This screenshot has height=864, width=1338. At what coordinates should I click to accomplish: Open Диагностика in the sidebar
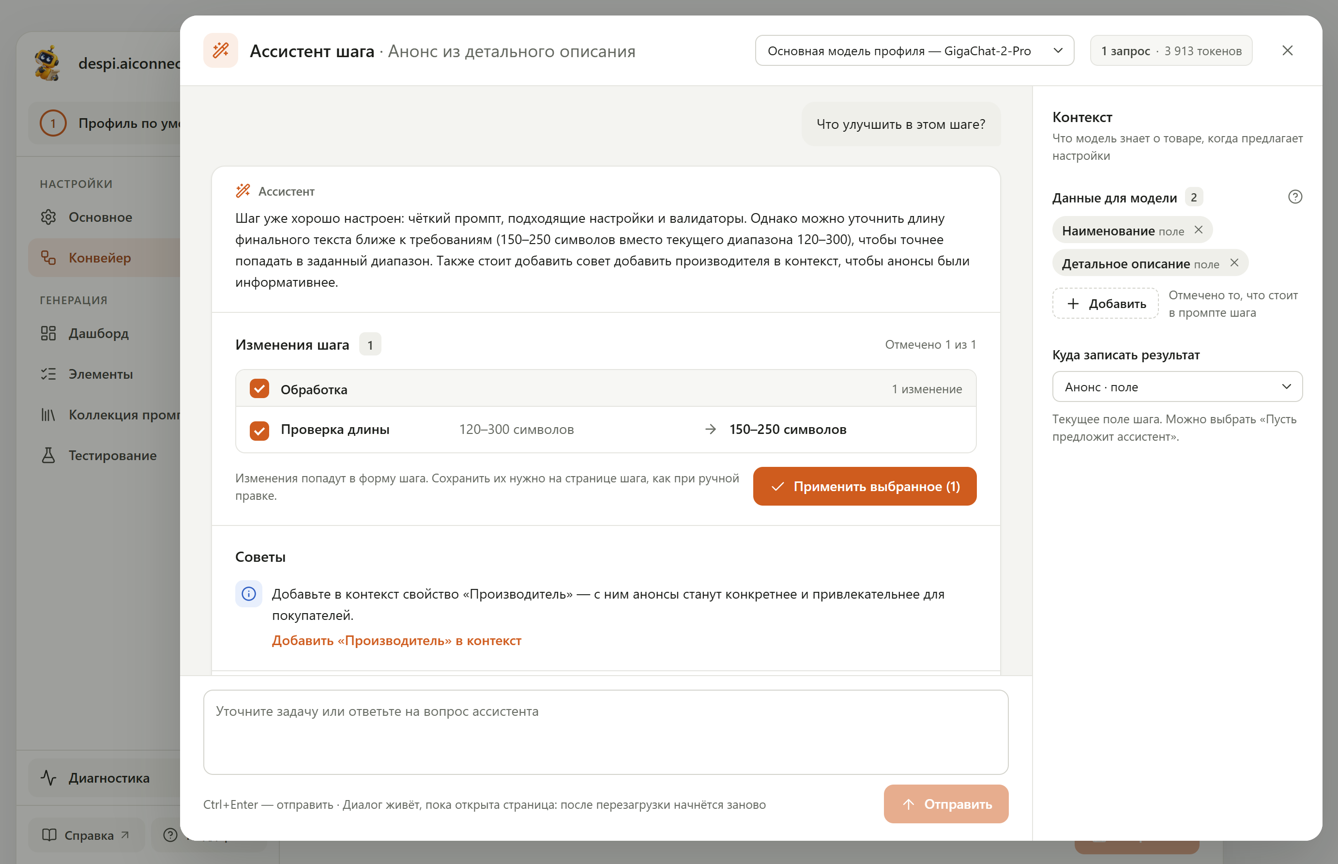(x=104, y=778)
